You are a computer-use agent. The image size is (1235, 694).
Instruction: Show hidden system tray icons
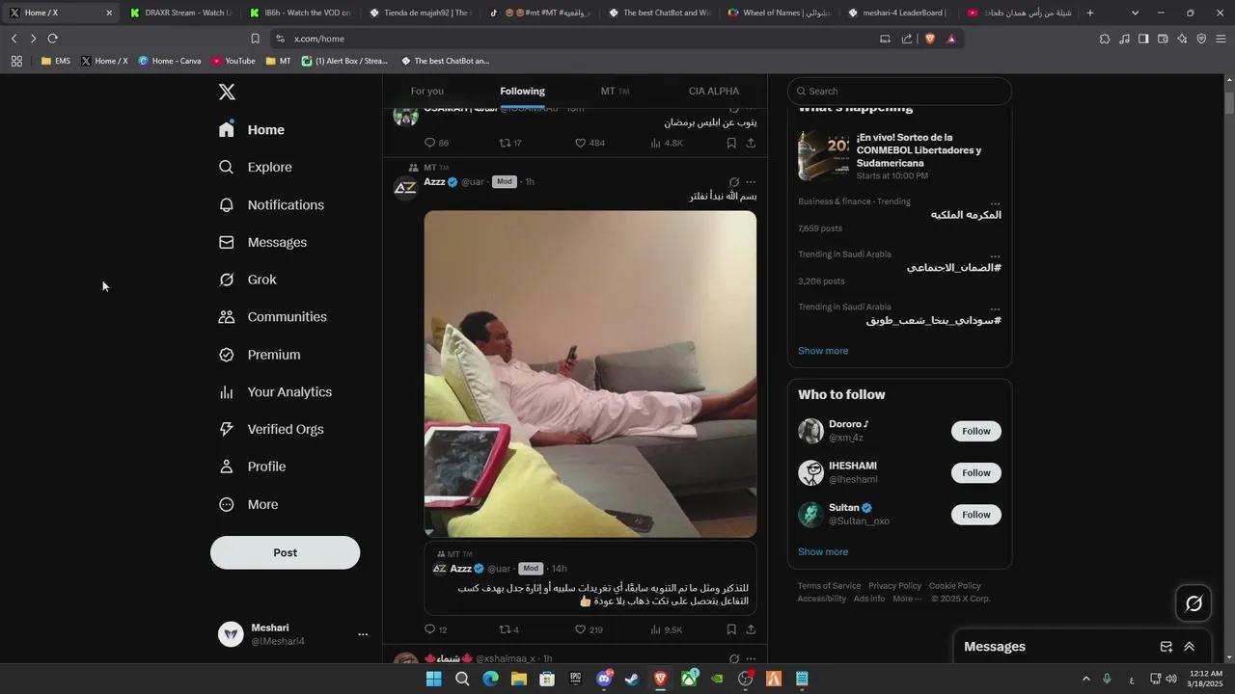coord(1086,679)
